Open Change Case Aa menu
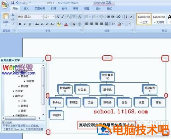 pos(52,24)
